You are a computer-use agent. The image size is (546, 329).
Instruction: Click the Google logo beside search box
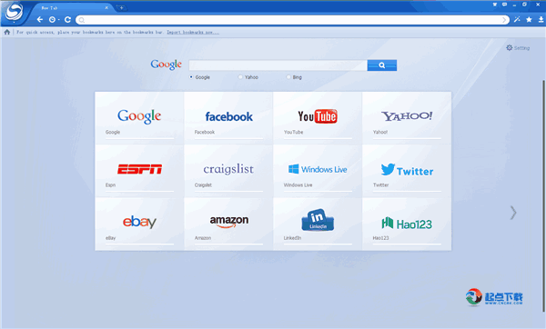(x=167, y=64)
